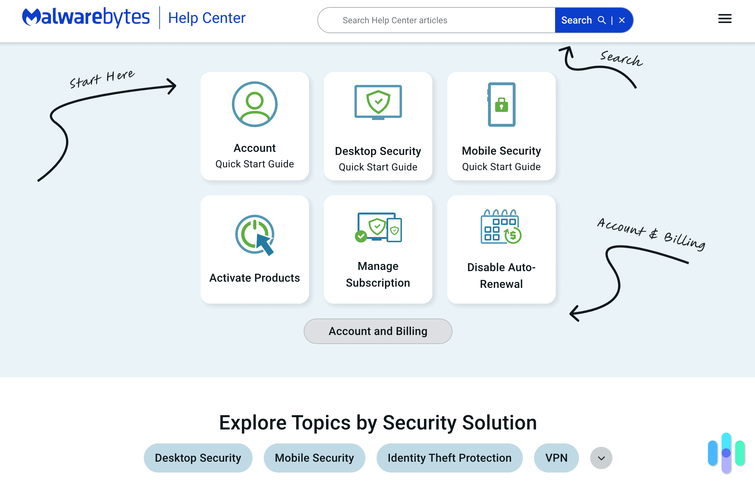Open Desktop Security Quick Start Guide
755x484 pixels.
point(377,126)
